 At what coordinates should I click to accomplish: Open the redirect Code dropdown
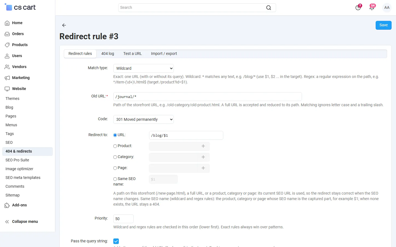point(144,119)
